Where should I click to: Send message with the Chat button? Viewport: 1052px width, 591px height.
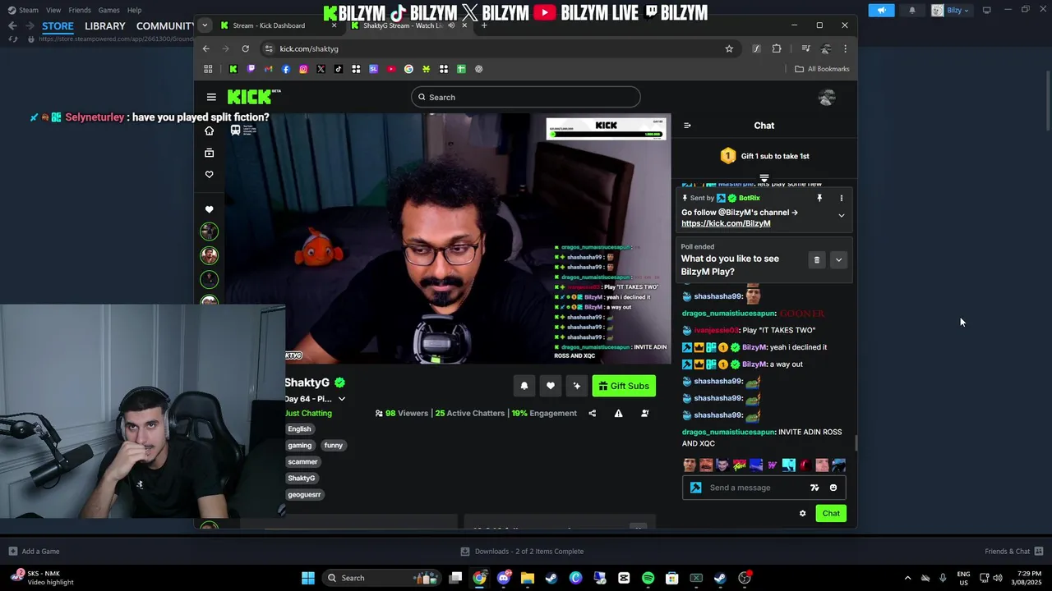click(x=831, y=513)
